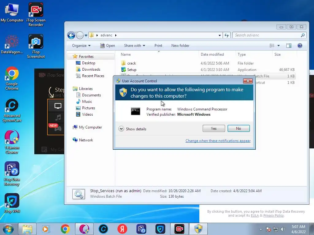Viewport: 314px width, 235px height.
Task: Click the Explorer back arrow button
Action: click(x=71, y=35)
